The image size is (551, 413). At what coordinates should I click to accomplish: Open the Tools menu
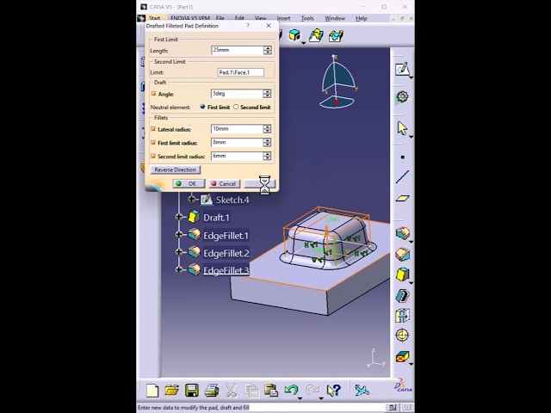tap(307, 18)
